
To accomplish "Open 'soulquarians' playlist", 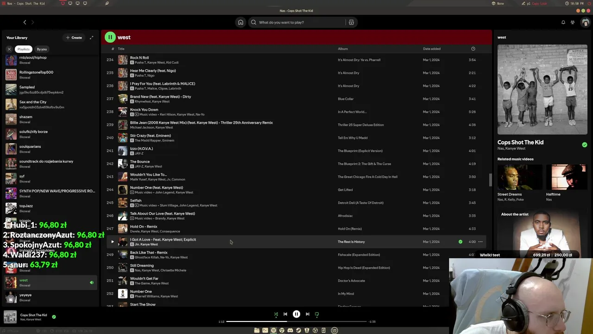I will pyautogui.click(x=50, y=149).
